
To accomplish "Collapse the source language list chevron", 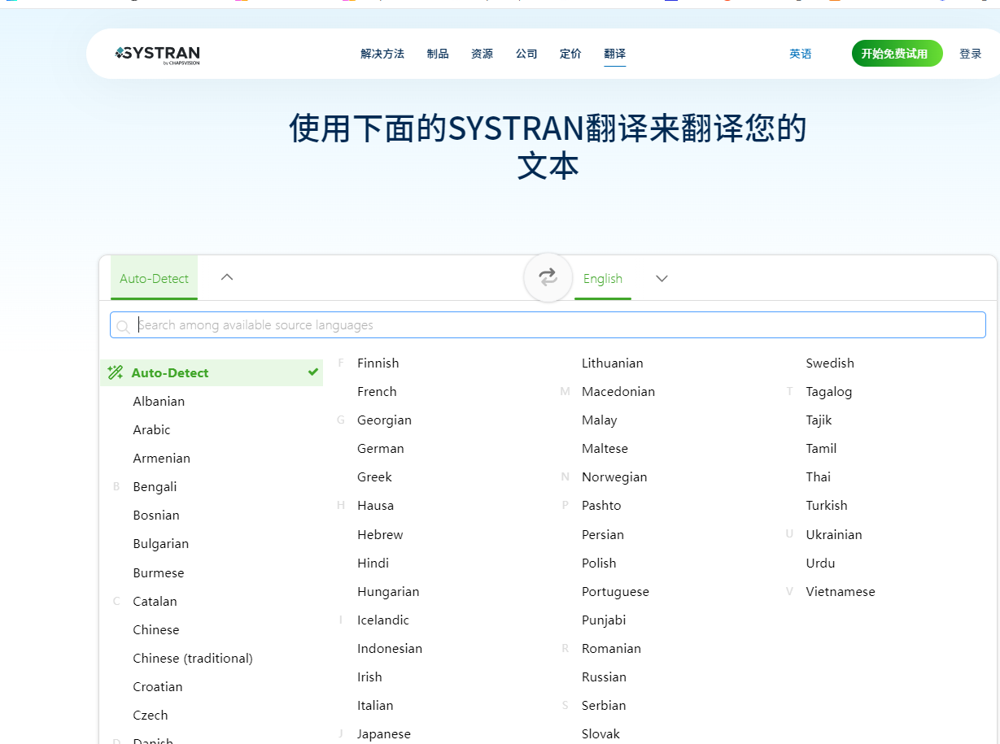I will 228,277.
